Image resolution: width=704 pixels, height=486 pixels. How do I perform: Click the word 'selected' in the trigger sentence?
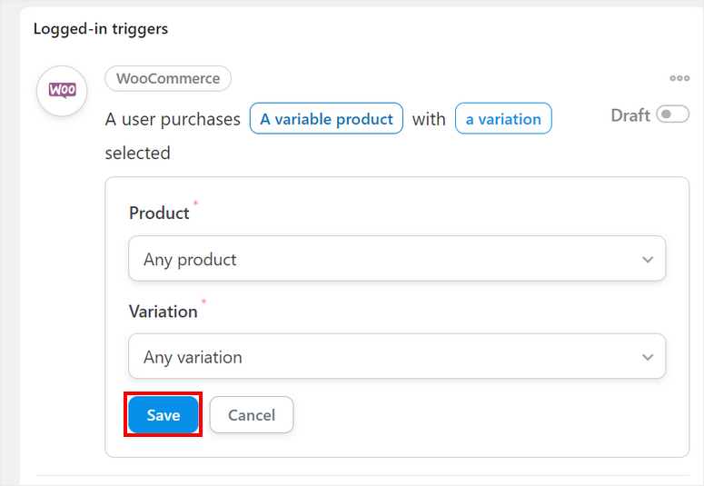tap(137, 154)
